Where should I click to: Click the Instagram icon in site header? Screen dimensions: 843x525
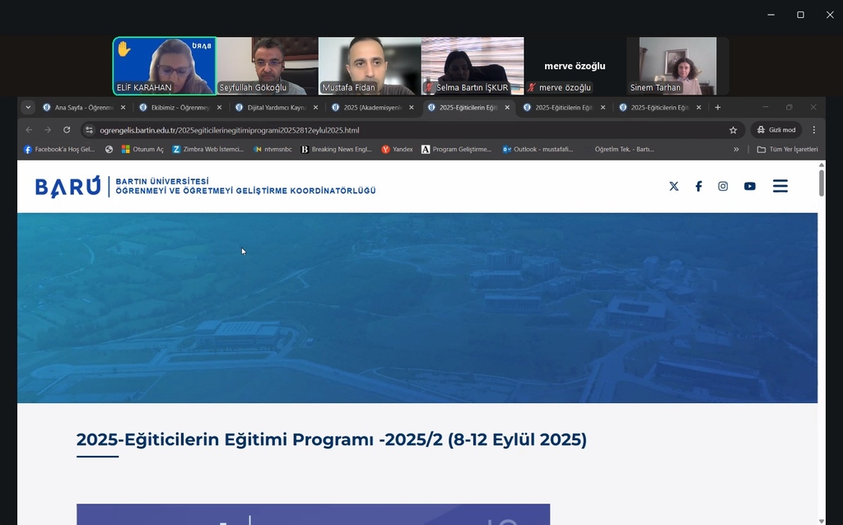point(723,186)
